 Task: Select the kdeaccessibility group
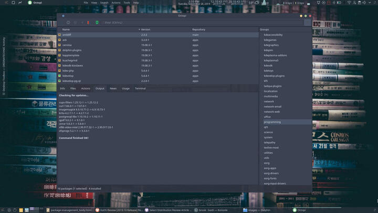(273, 35)
